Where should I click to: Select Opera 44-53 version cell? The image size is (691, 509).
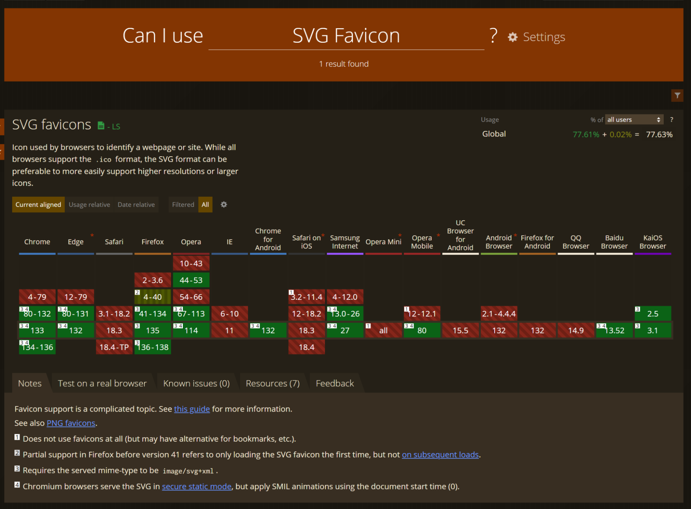[x=191, y=280]
